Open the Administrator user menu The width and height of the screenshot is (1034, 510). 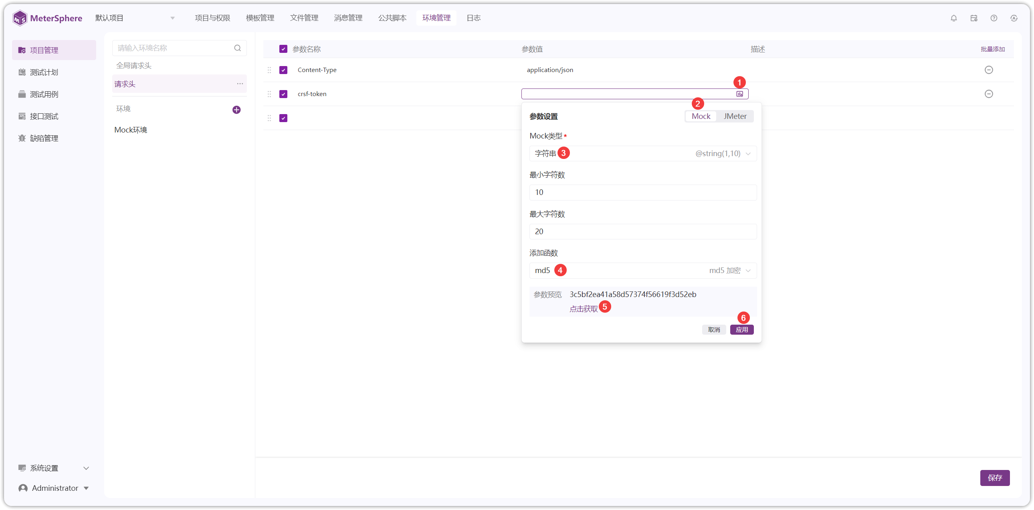(54, 488)
